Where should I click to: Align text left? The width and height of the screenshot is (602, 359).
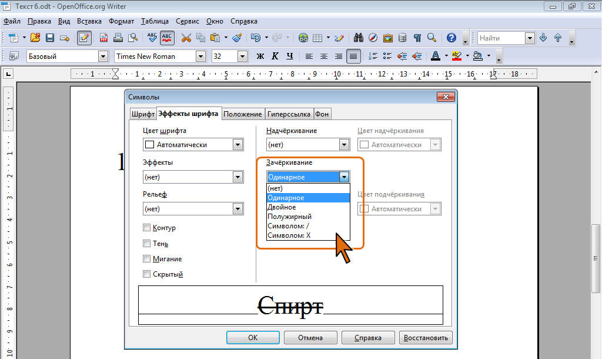tap(309, 56)
